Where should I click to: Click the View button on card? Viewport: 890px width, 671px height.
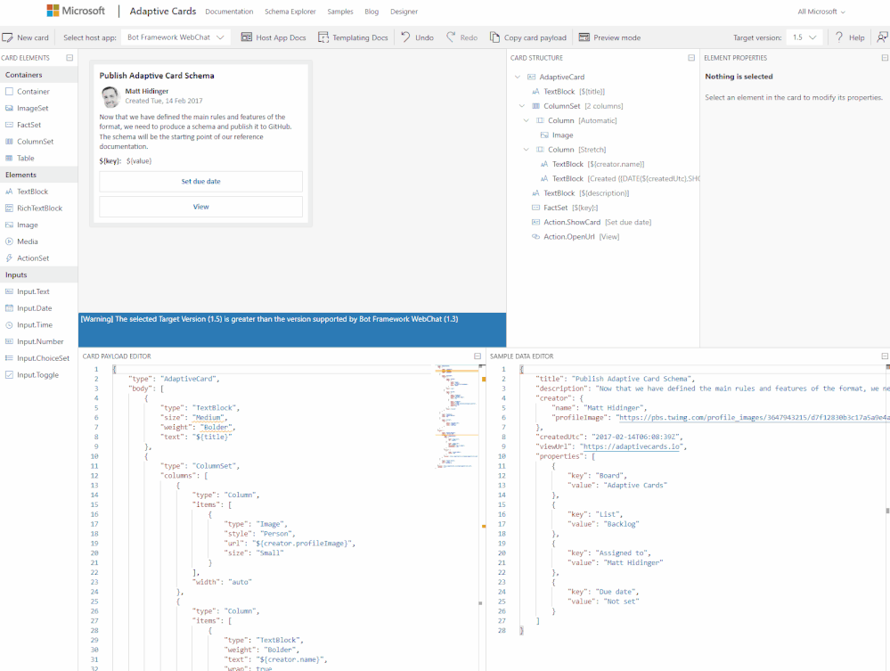point(201,207)
